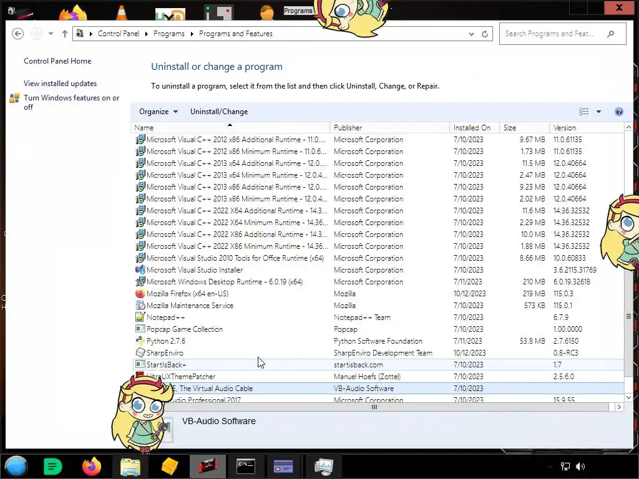Open the yellow box taskbar icon
Viewport: 639px width, 479px height.
click(170, 467)
